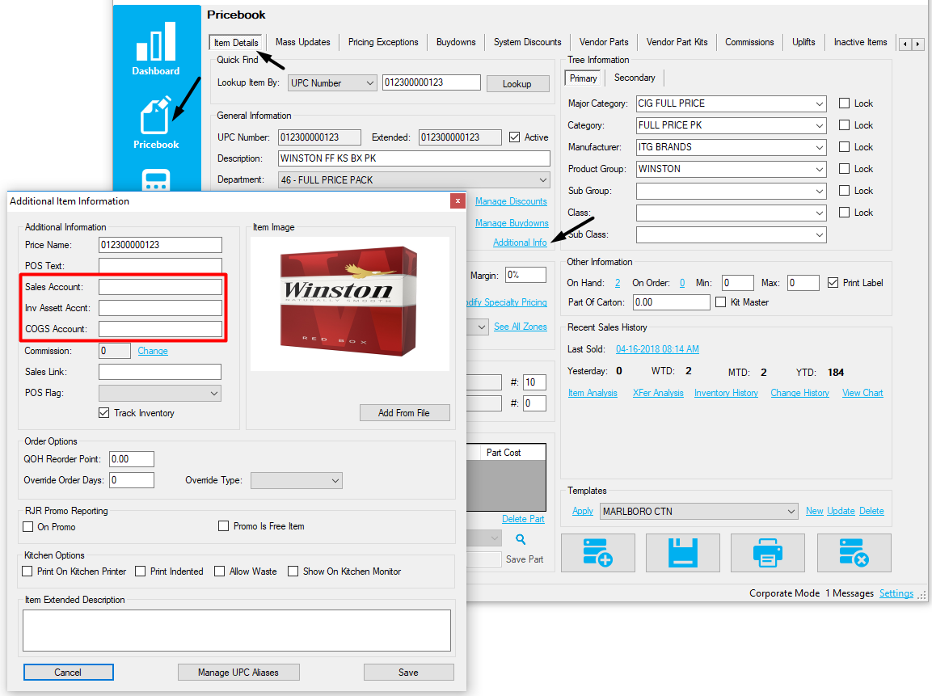The image size is (932, 696).
Task: Enable Promo Is Free Item
Action: click(223, 526)
